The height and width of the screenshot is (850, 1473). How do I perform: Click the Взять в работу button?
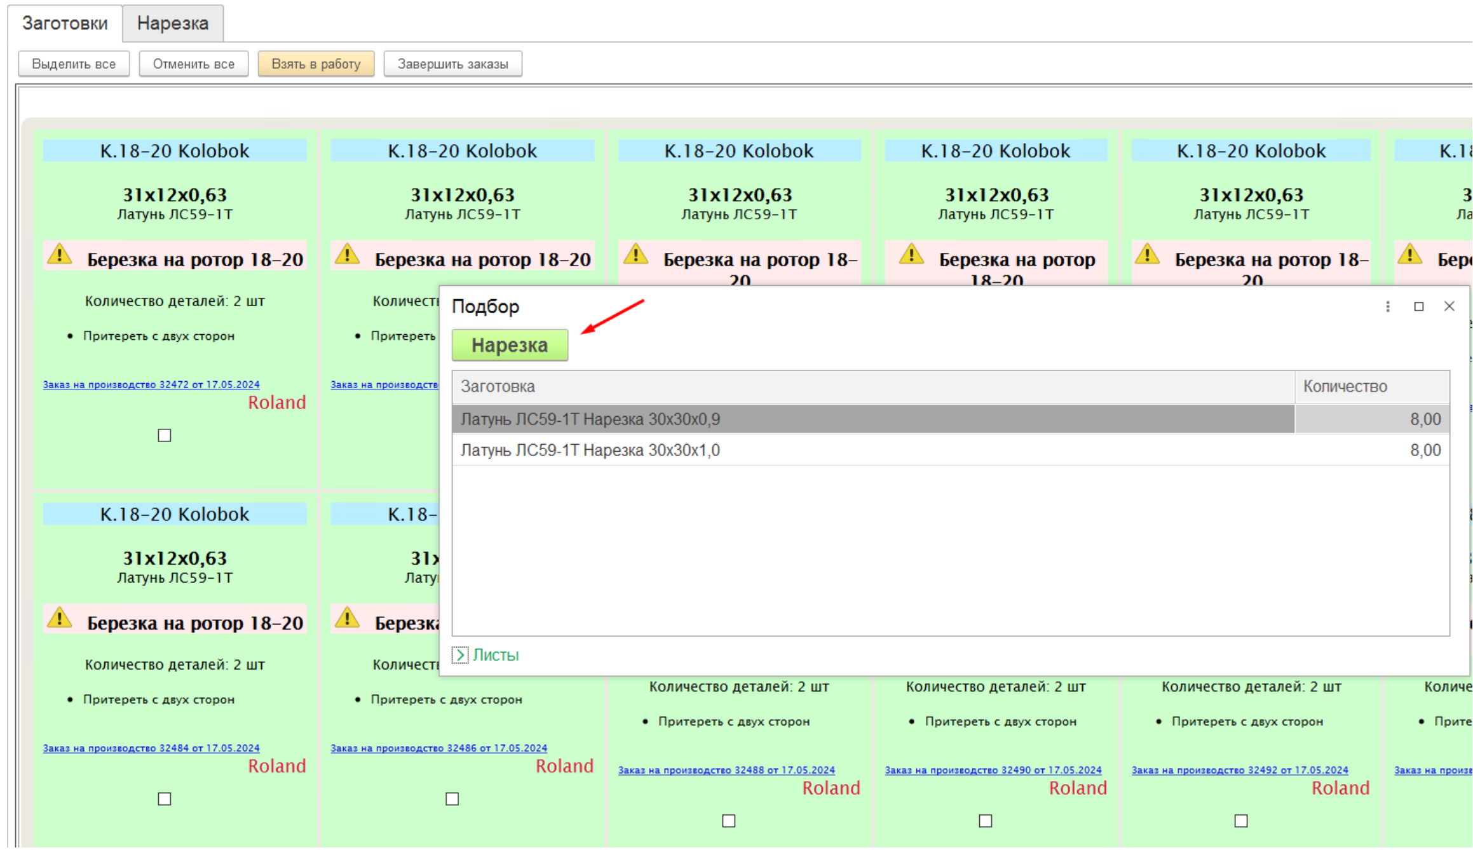pos(316,64)
